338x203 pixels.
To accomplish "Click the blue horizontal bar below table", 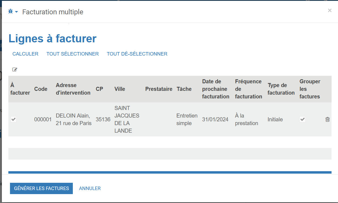I will click(170, 172).
